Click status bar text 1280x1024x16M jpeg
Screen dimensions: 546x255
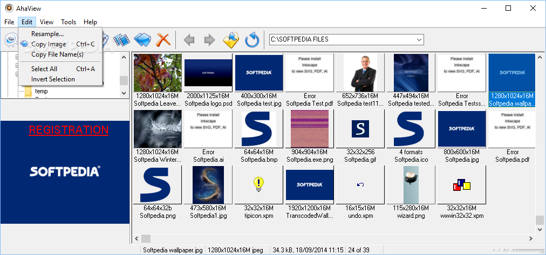[235, 250]
